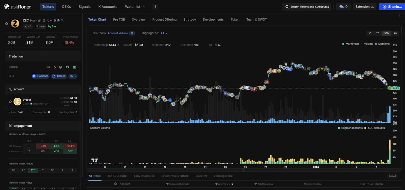Toggle the Volume legend series
405x190 pixels.
[x=367, y=44]
